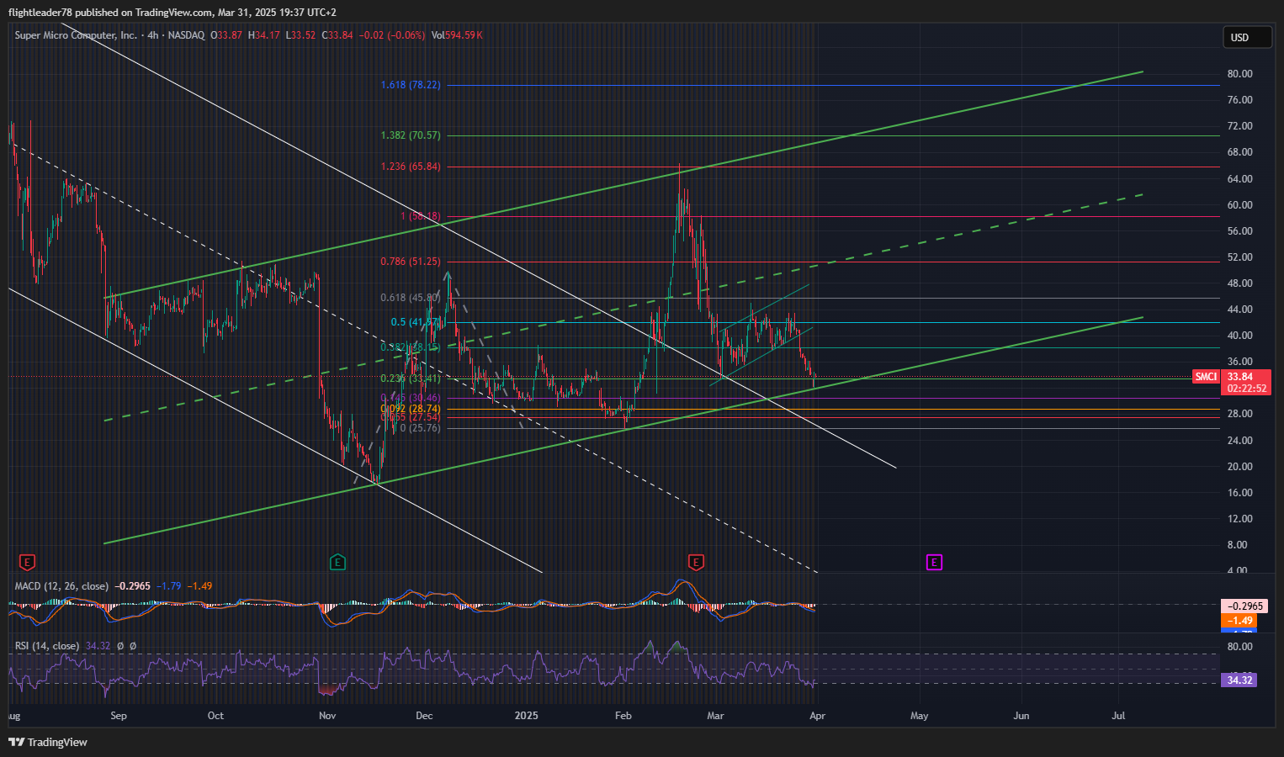Screen dimensions: 1284x757
Task: Select the 0.236 (33.41) Fibonacci level label
Action: [x=411, y=378]
